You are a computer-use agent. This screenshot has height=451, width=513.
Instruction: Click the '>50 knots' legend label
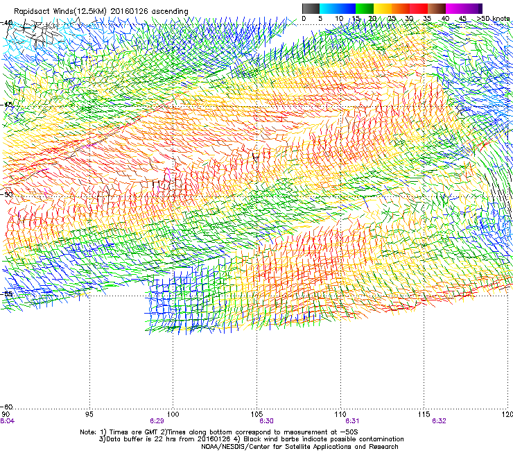pyautogui.click(x=494, y=18)
